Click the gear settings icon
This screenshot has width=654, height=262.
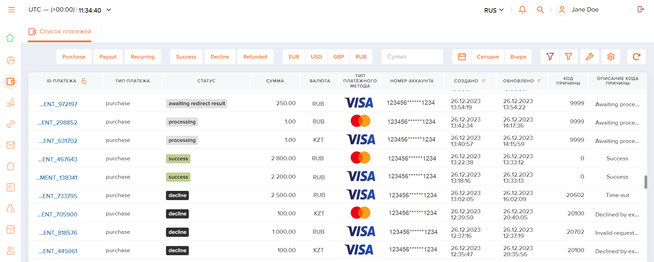coord(611,57)
